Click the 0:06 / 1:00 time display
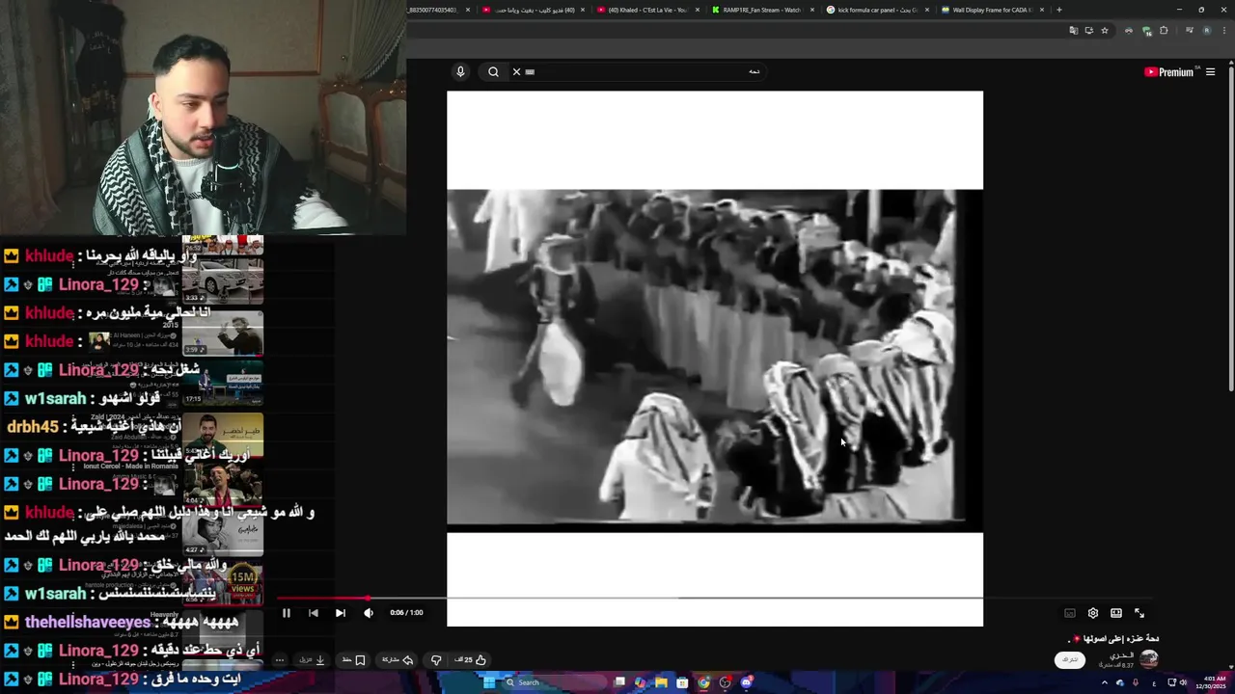 coord(406,613)
